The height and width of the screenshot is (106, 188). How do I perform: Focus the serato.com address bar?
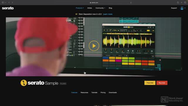click(94, 3)
